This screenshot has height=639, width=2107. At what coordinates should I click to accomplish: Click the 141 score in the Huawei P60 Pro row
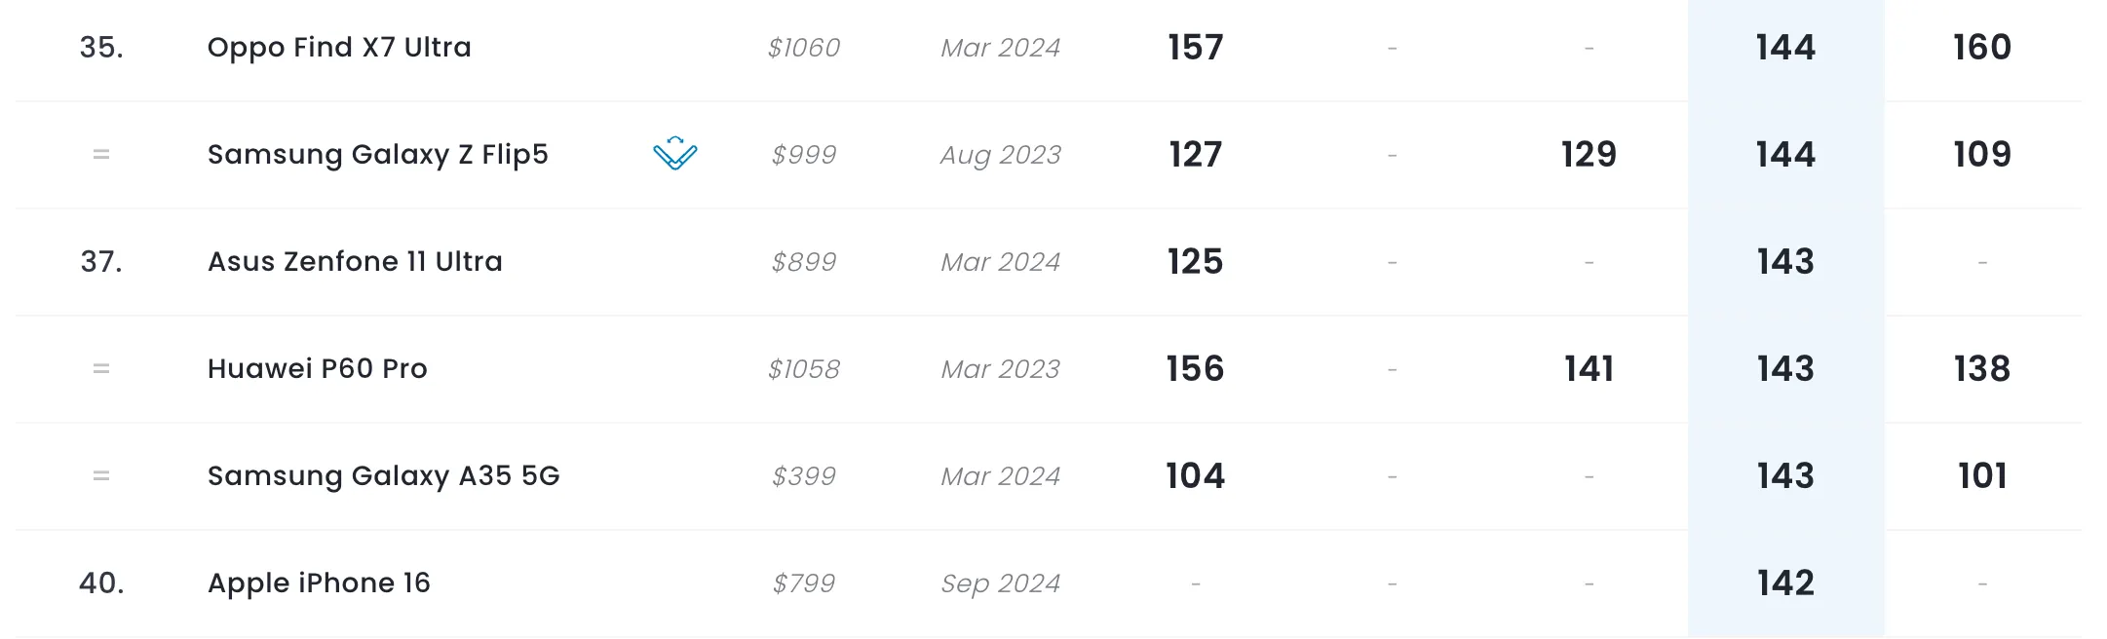(1589, 369)
